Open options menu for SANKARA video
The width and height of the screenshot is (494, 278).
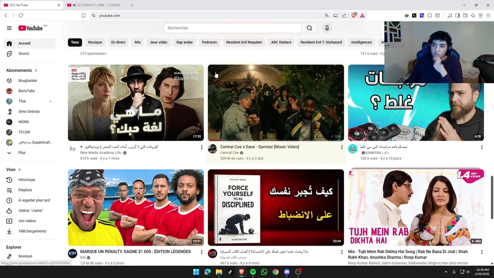[x=482, y=147]
